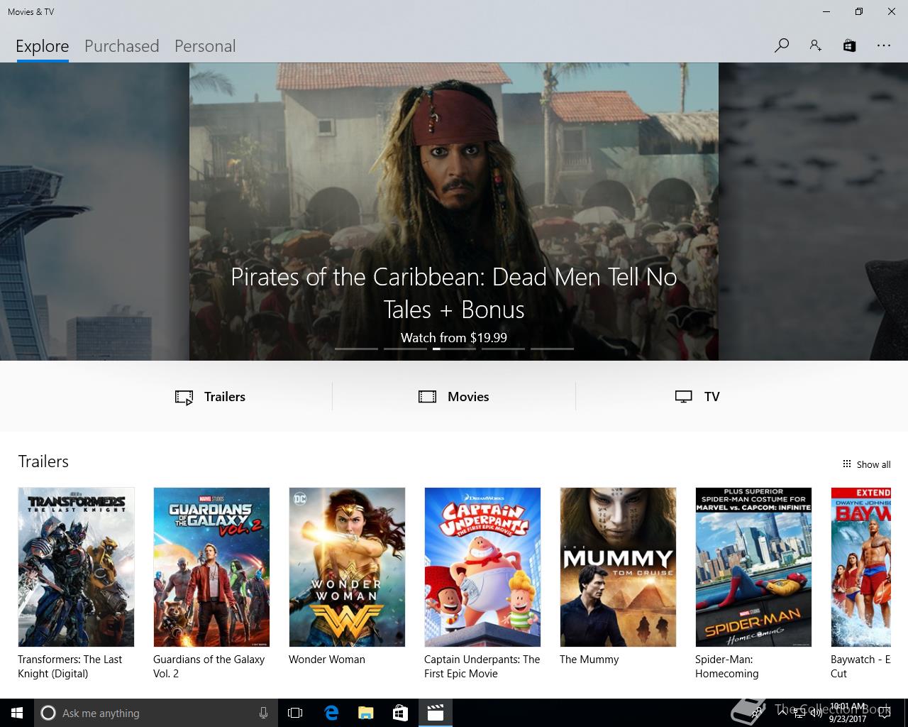
Task: Go to the TV section label
Action: click(x=712, y=397)
